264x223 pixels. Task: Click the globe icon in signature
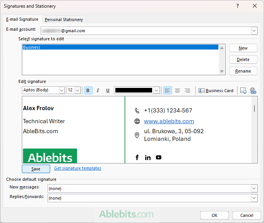(x=137, y=121)
